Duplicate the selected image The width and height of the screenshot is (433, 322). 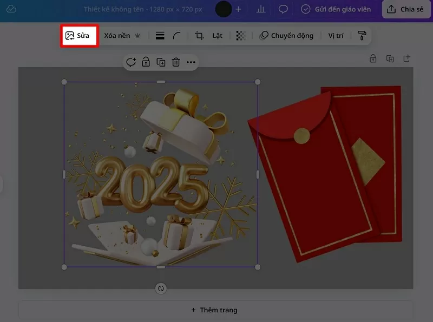point(161,62)
